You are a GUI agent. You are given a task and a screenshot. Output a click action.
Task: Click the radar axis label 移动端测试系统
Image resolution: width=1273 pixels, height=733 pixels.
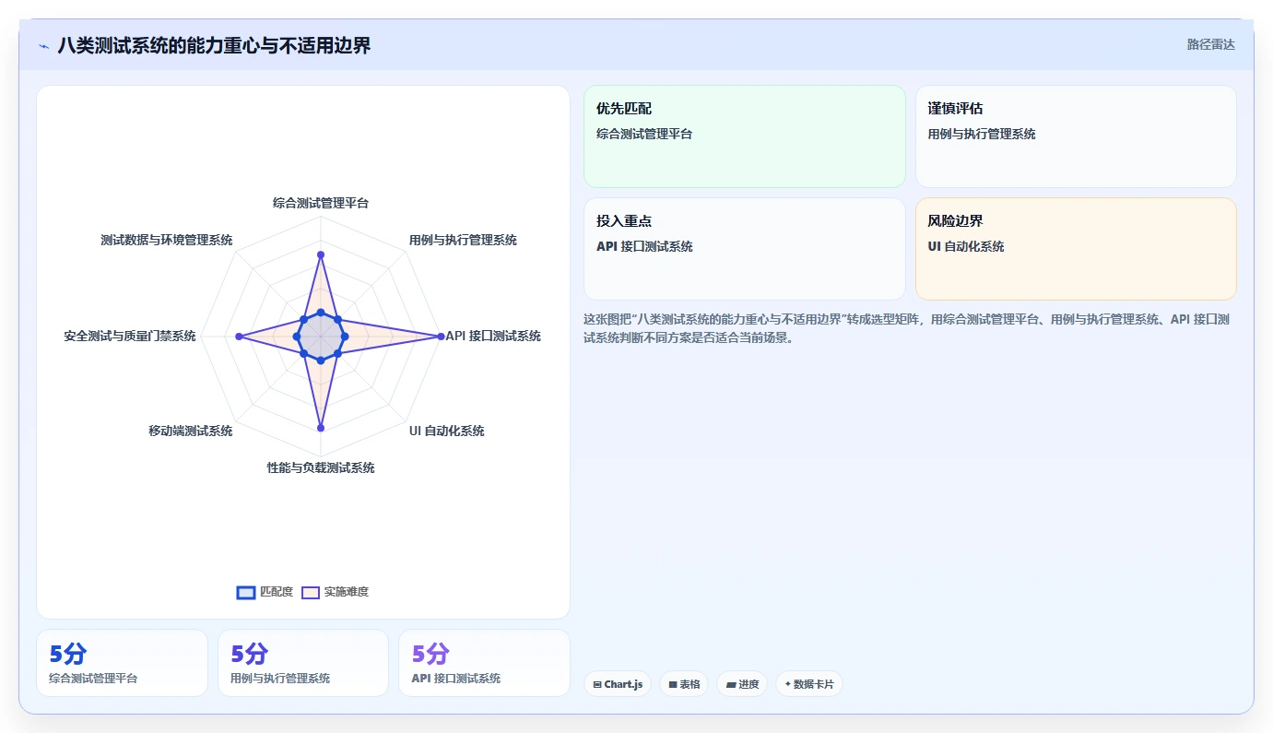click(191, 431)
